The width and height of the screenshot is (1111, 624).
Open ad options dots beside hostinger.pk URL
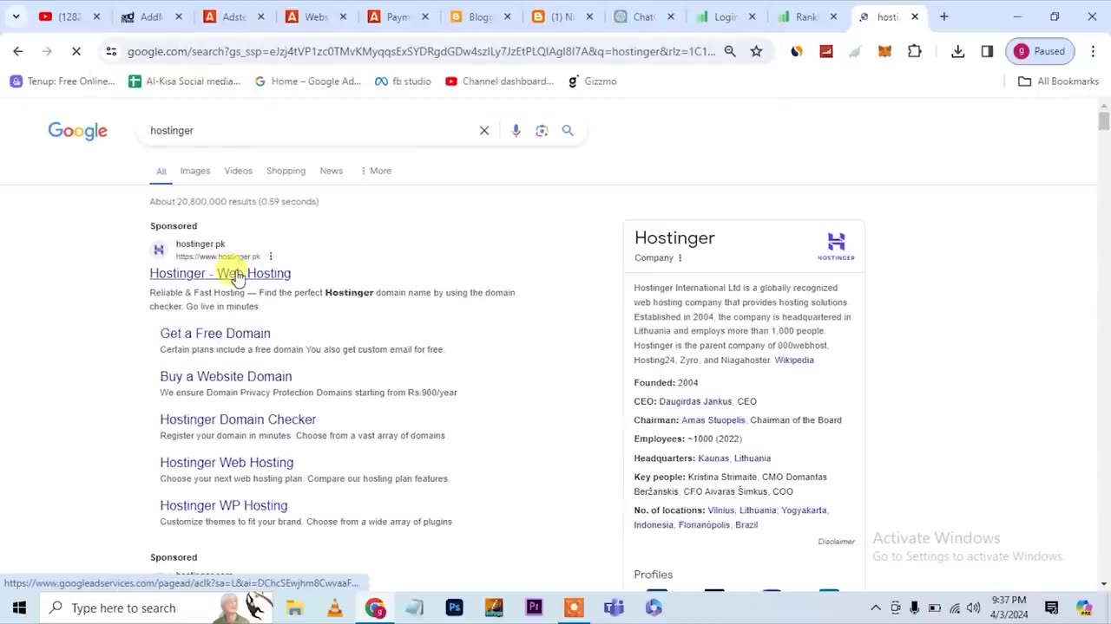pos(271,257)
